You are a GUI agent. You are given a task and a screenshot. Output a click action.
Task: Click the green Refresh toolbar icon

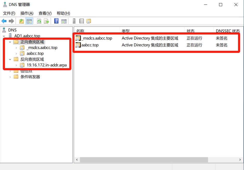tap(39, 21)
